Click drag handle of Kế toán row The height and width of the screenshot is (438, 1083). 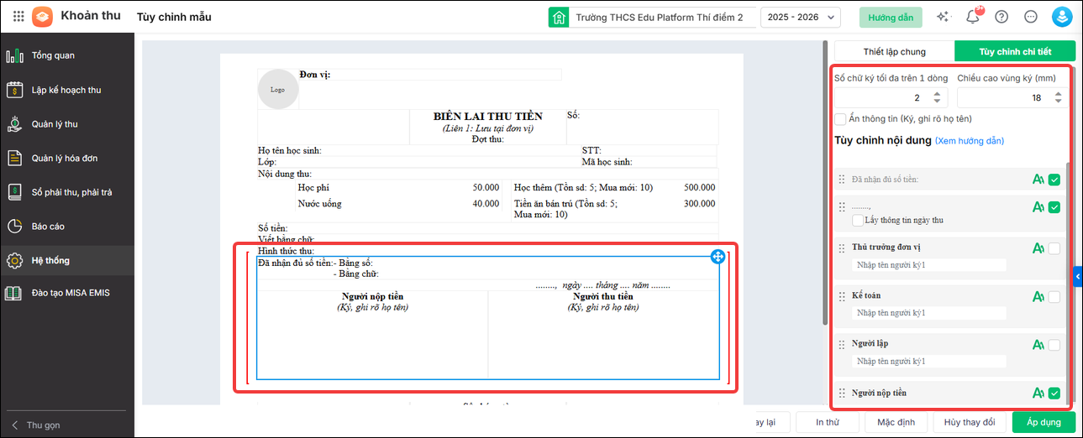coord(842,296)
